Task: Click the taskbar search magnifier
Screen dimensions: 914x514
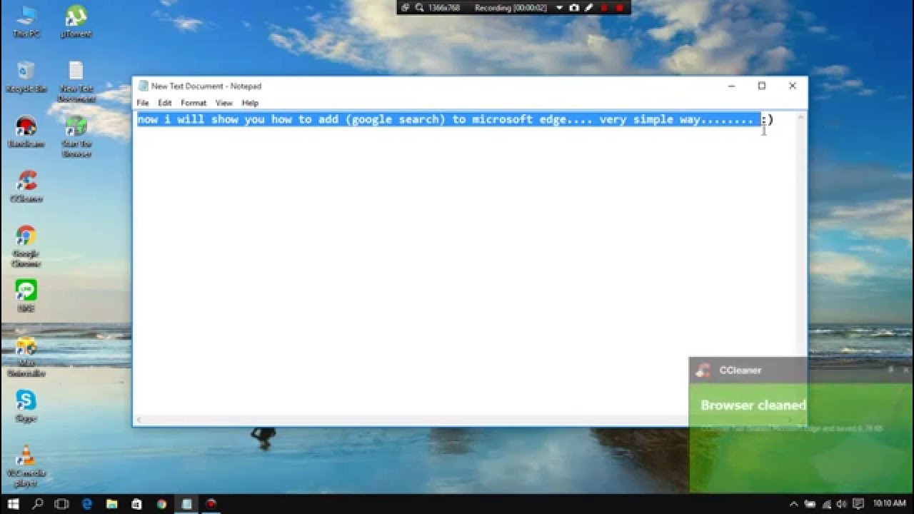Action: pos(38,504)
